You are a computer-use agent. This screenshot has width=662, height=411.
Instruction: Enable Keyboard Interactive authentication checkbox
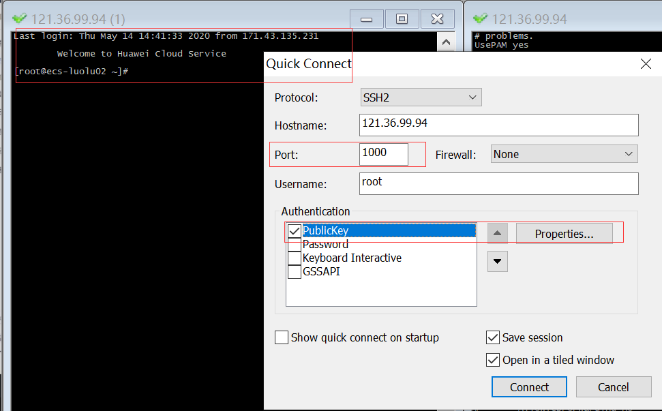pyautogui.click(x=295, y=258)
